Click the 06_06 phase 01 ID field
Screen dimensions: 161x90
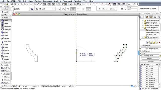(x=150, y=51)
